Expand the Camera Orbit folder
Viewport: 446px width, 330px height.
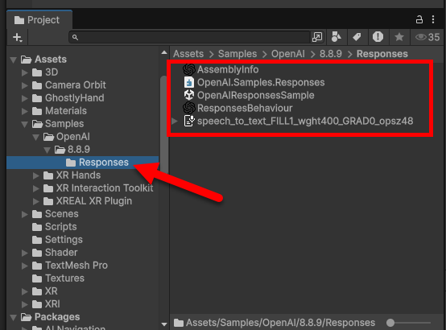25,85
